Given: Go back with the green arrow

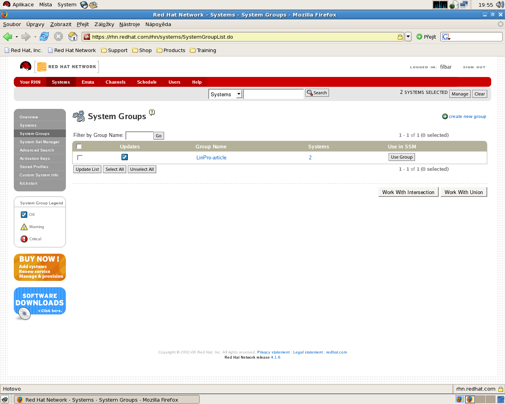Looking at the screenshot, I should [7, 37].
